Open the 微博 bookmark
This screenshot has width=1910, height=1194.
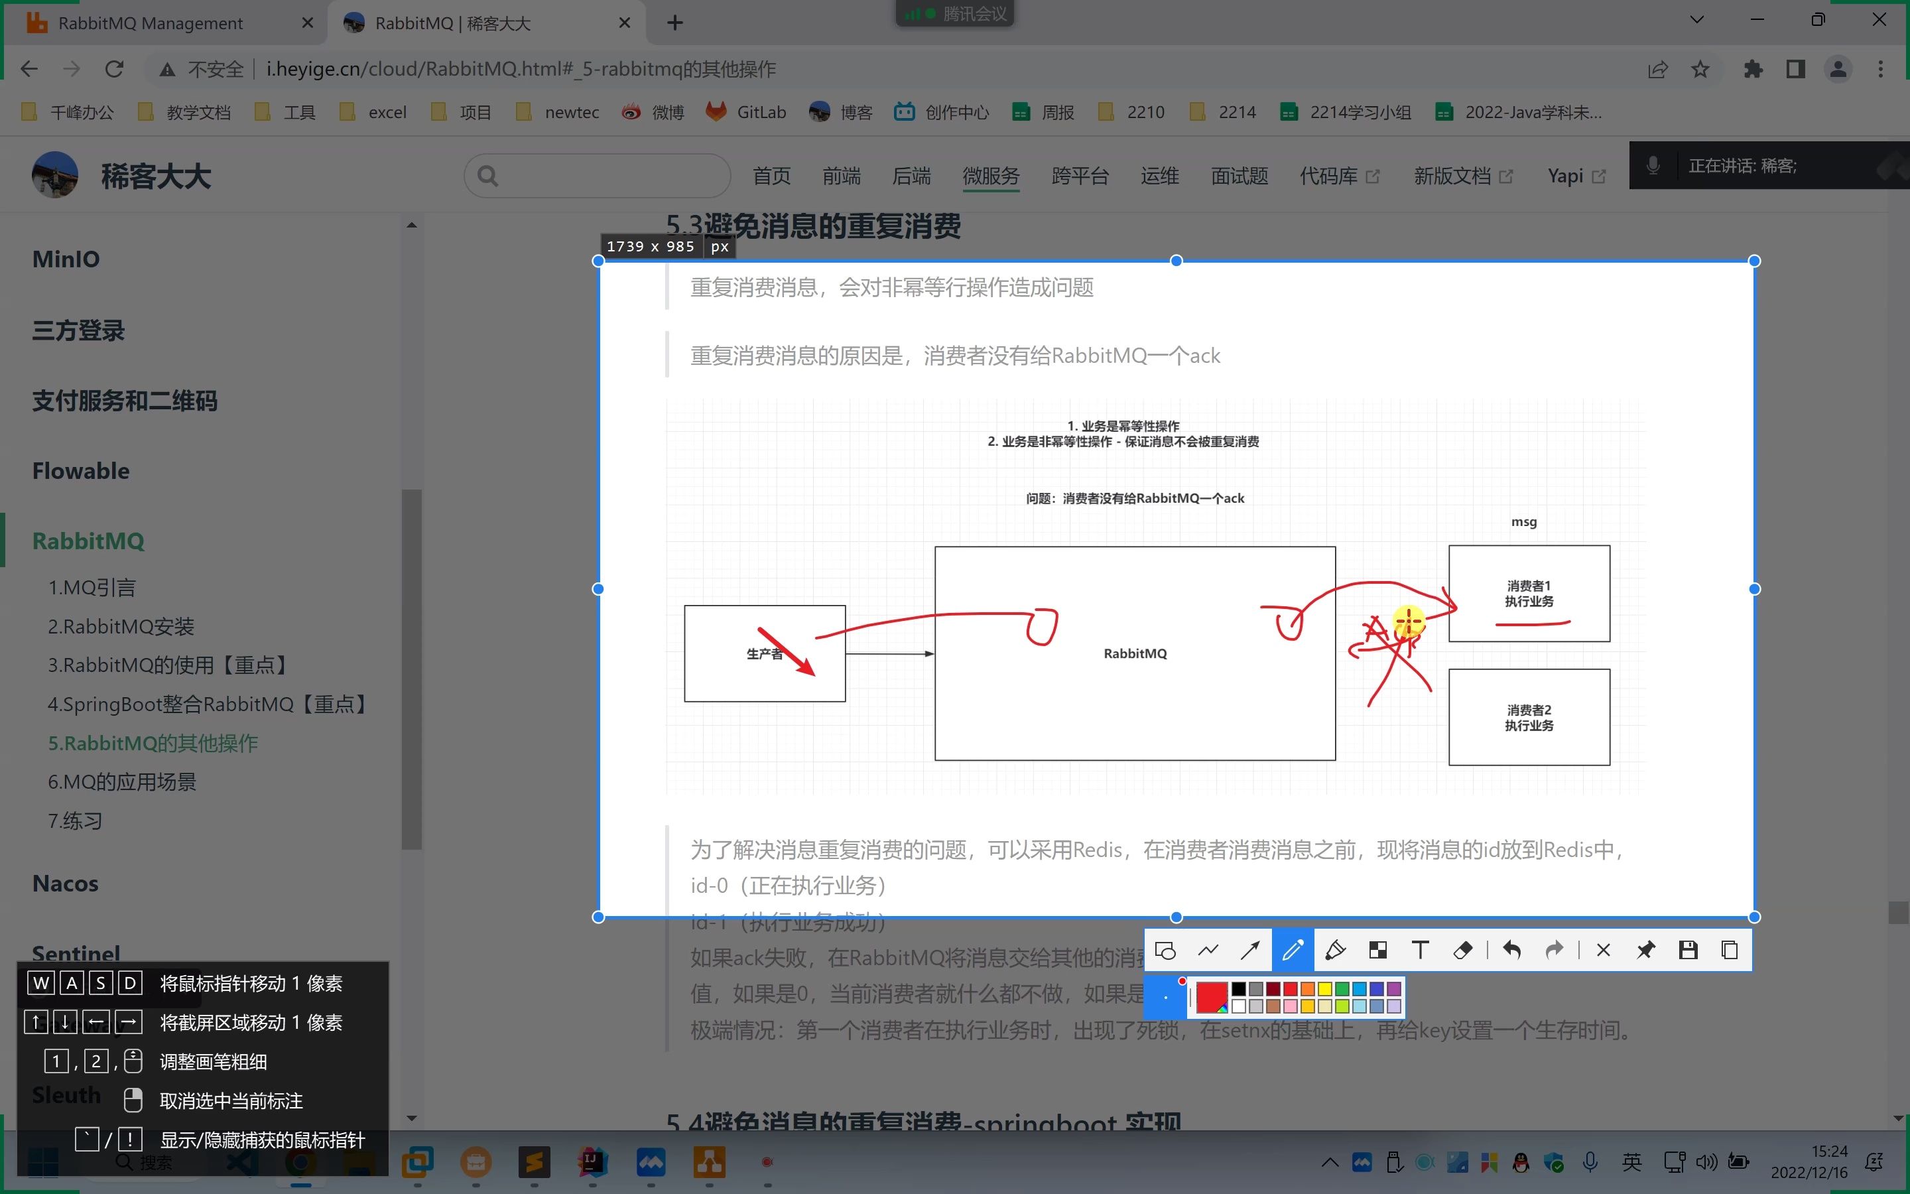[x=653, y=112]
